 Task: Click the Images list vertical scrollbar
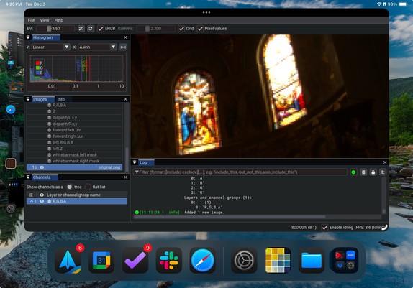click(x=127, y=159)
